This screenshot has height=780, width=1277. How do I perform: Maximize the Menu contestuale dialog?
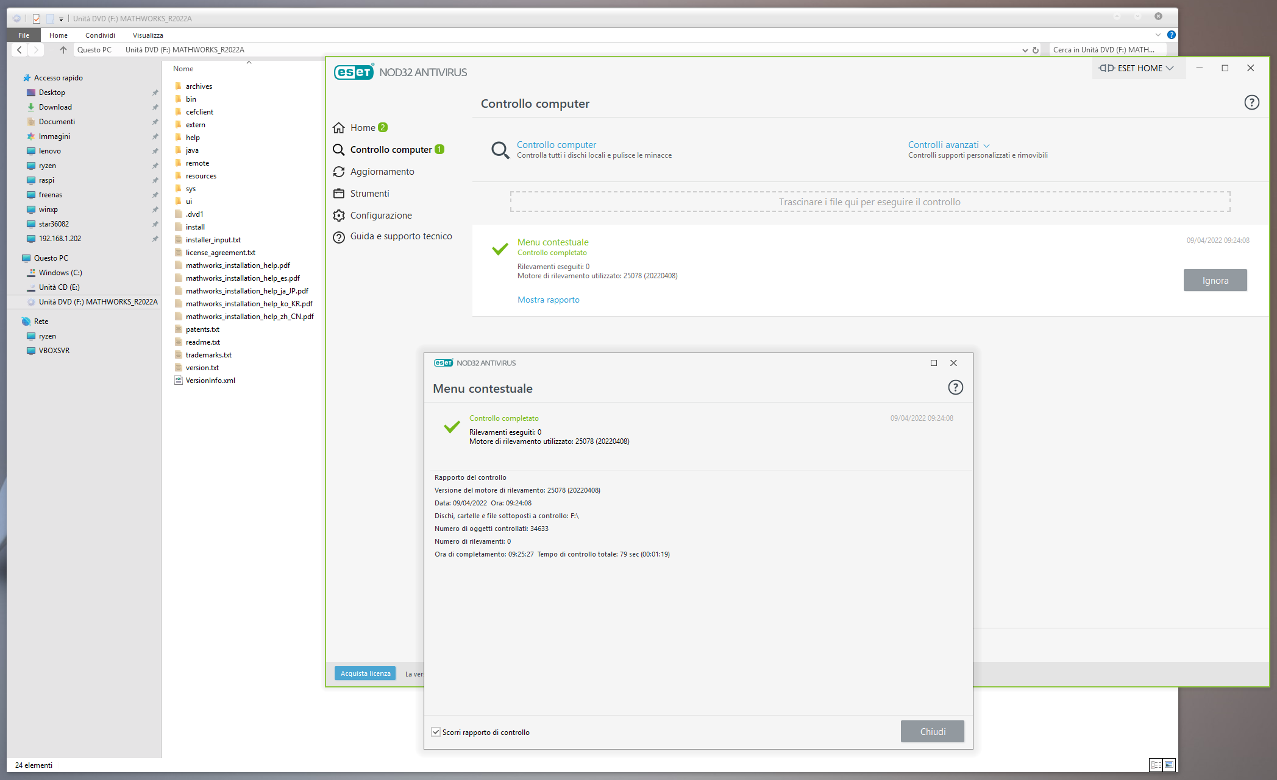(933, 363)
